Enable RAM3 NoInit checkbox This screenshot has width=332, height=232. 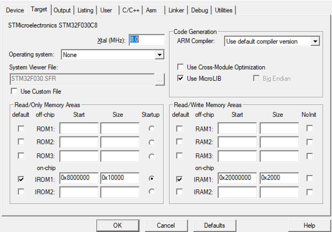pyautogui.click(x=310, y=156)
